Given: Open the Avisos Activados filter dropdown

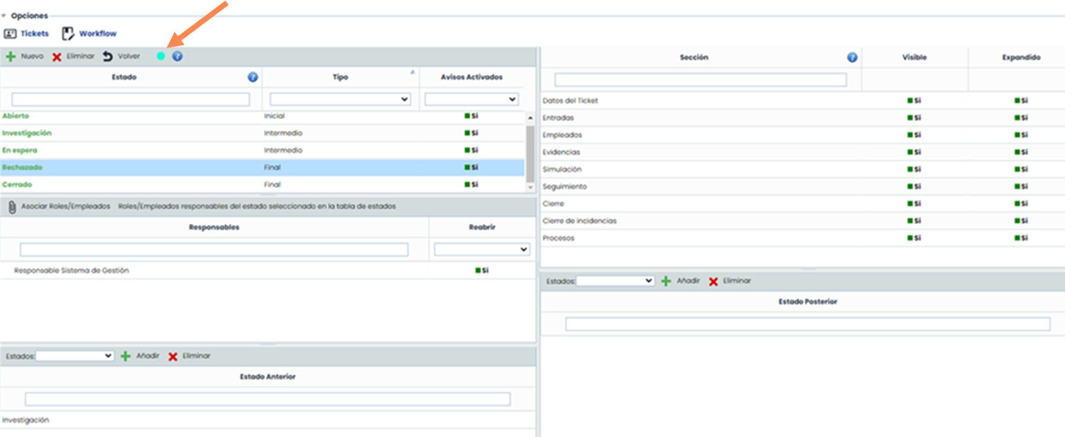Looking at the screenshot, I should tap(471, 99).
